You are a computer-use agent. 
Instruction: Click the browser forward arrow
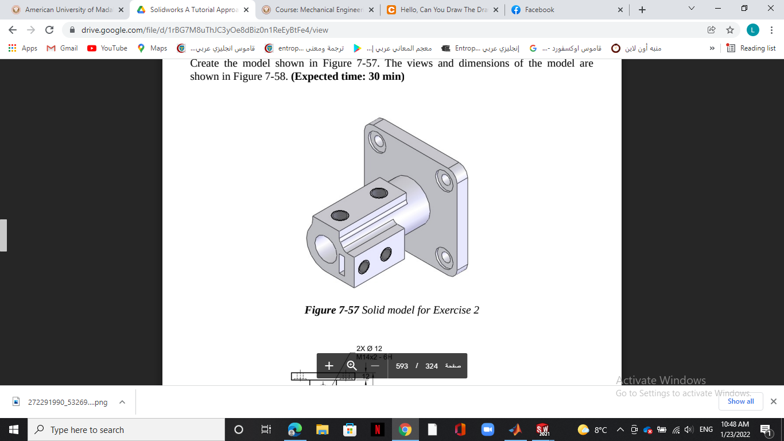coord(31,30)
